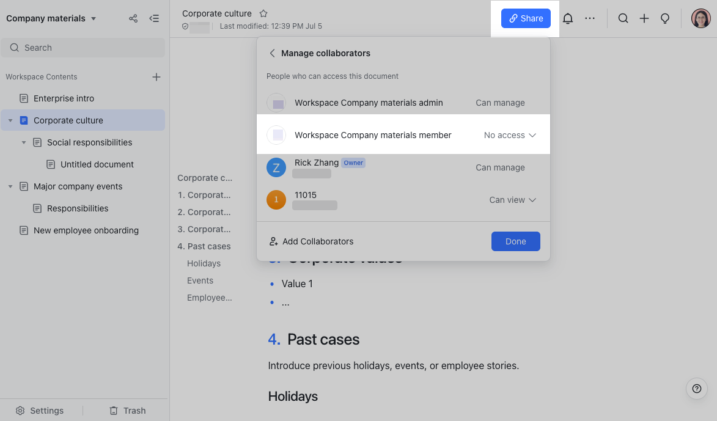Open the notifications bell
This screenshot has height=421, width=717.
[x=567, y=18]
